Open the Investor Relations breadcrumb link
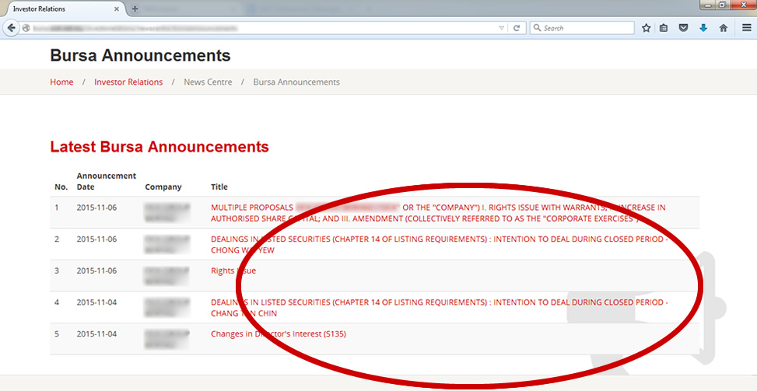 128,82
